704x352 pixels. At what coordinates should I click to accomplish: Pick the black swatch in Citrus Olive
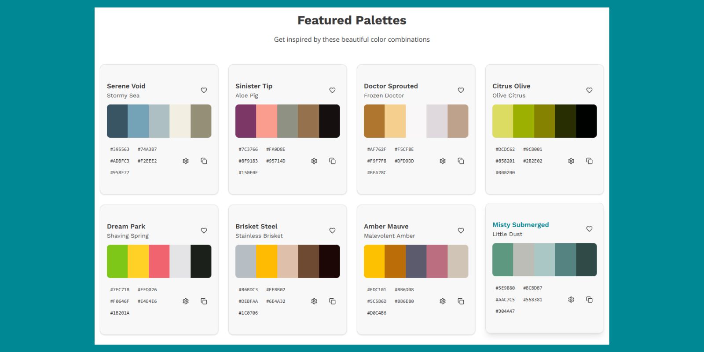point(586,121)
